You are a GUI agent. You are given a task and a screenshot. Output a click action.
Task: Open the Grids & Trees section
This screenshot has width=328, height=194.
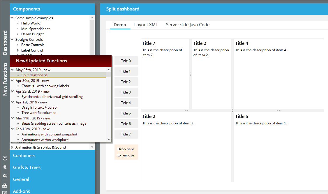click(27, 167)
